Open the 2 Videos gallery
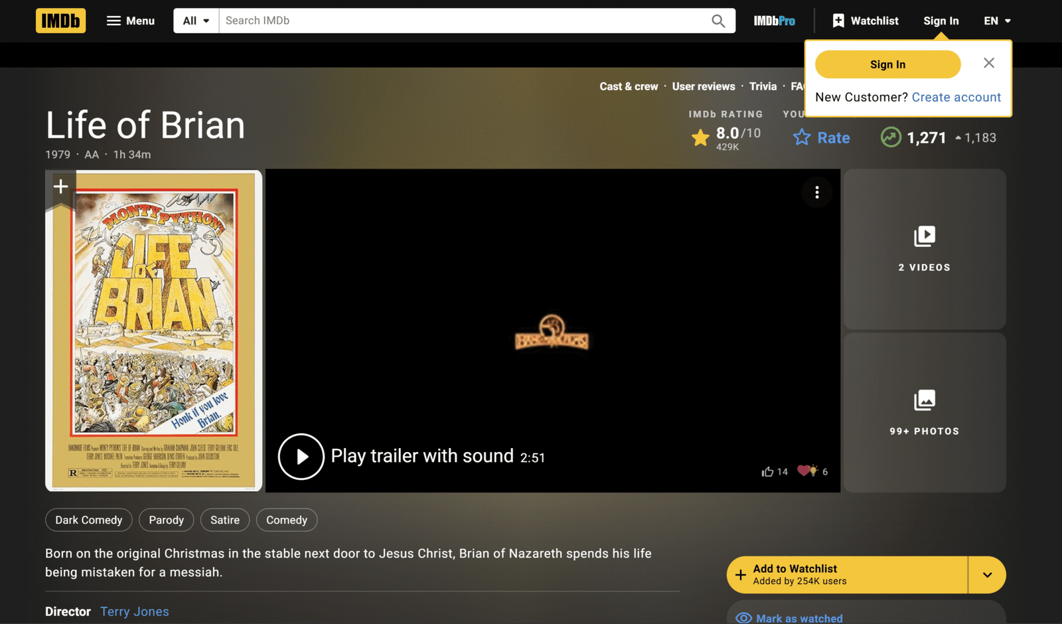Screen dimensions: 1062x624 (x=924, y=249)
